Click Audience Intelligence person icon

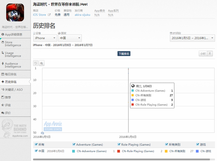click(x=3, y=64)
